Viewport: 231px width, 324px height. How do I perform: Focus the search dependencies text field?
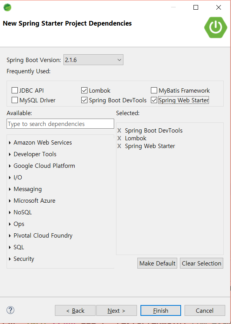60,124
